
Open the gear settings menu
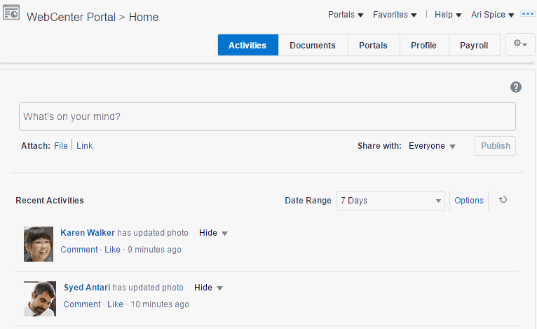[520, 44]
